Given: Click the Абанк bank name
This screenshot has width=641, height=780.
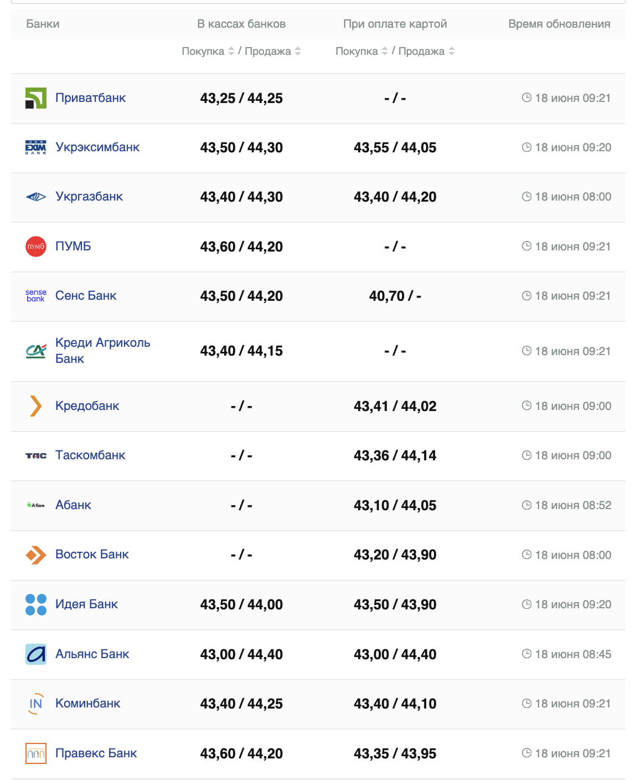Looking at the screenshot, I should [x=73, y=505].
